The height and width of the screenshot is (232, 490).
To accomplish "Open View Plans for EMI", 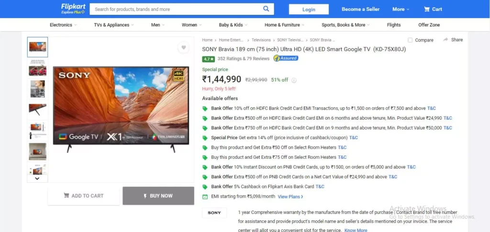I will [x=290, y=197].
